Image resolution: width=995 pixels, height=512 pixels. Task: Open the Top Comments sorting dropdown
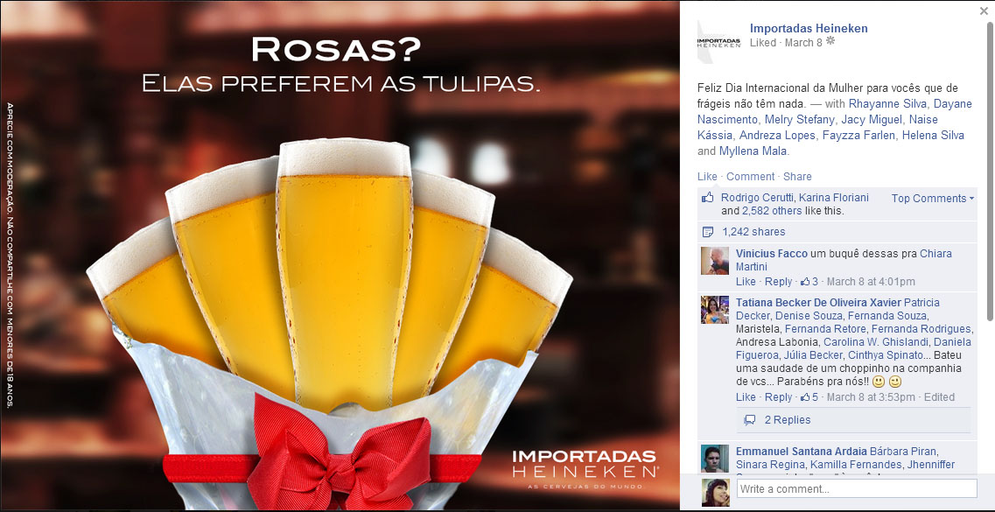coord(932,199)
